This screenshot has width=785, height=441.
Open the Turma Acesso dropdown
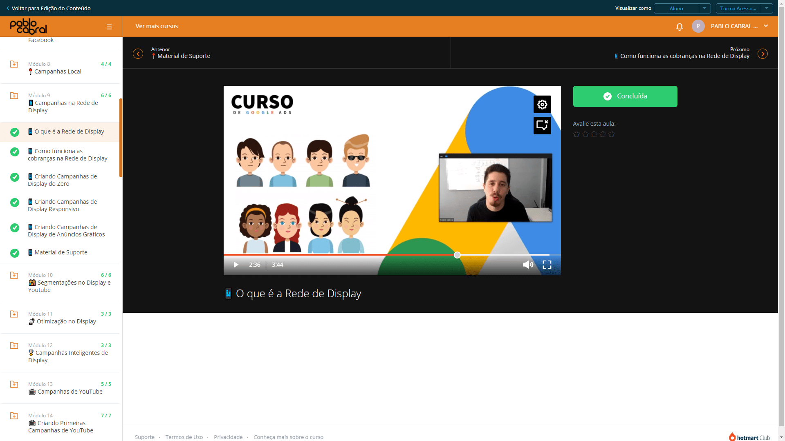[x=744, y=8]
